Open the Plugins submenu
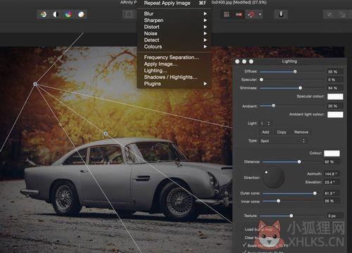Screen dimensions: 352x253 pos(174,84)
